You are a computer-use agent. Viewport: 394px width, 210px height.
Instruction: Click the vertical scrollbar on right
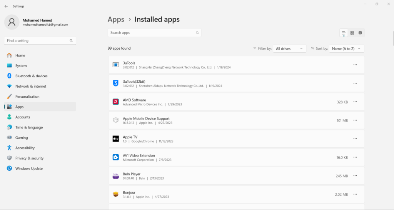coord(392,38)
